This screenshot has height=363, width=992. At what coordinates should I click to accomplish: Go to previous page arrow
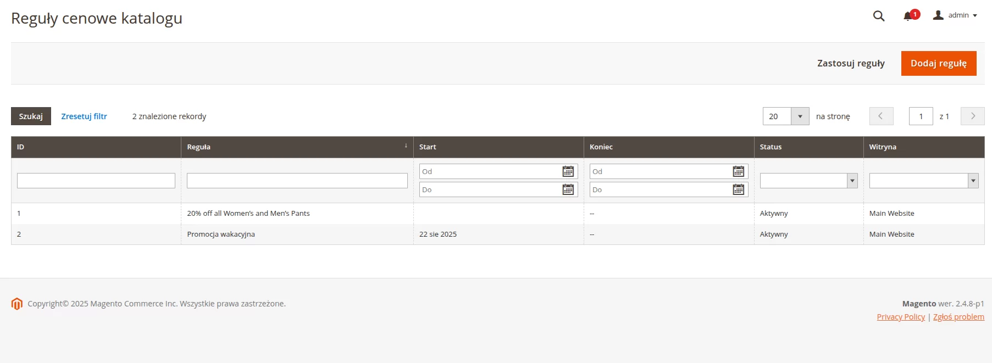coord(881,116)
